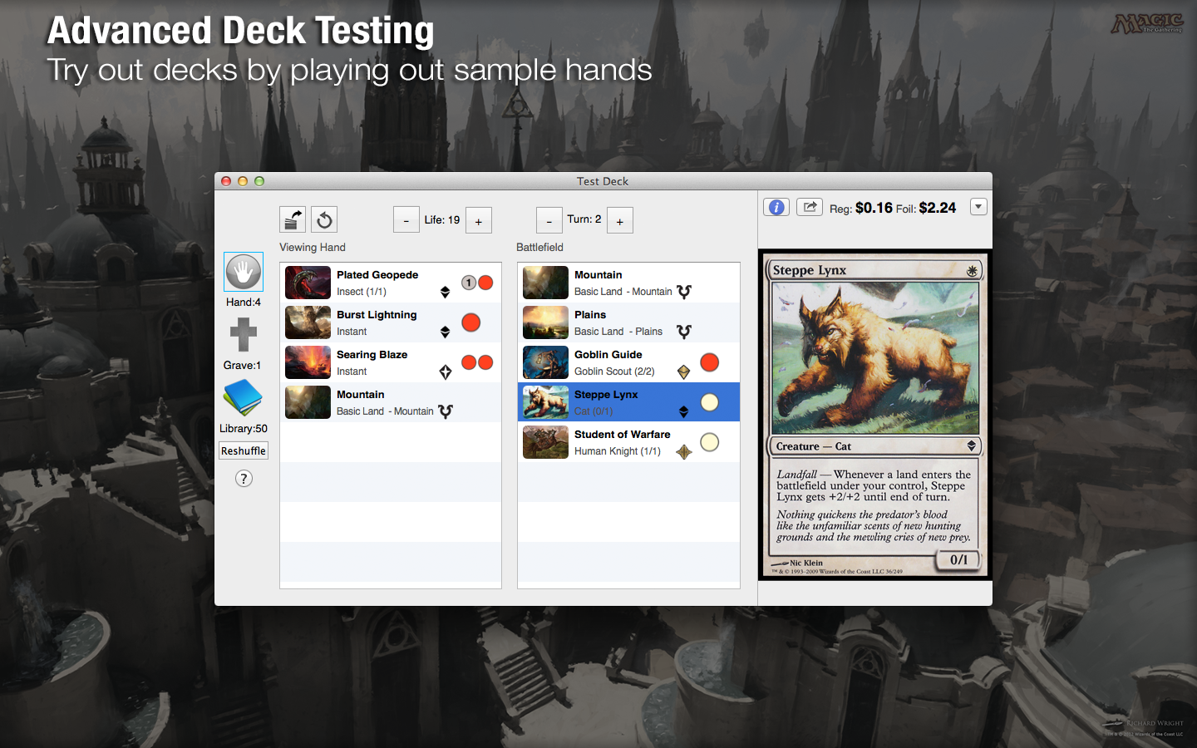Click the gold set symbol on Goblin Guide row
This screenshot has height=748, width=1197.
[x=683, y=372]
